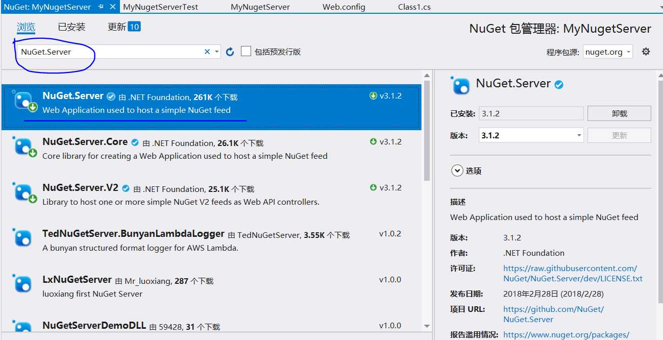This screenshot has width=663, height=340.
Task: Select the NuGet.Server.V2 package title
Action: 81,187
